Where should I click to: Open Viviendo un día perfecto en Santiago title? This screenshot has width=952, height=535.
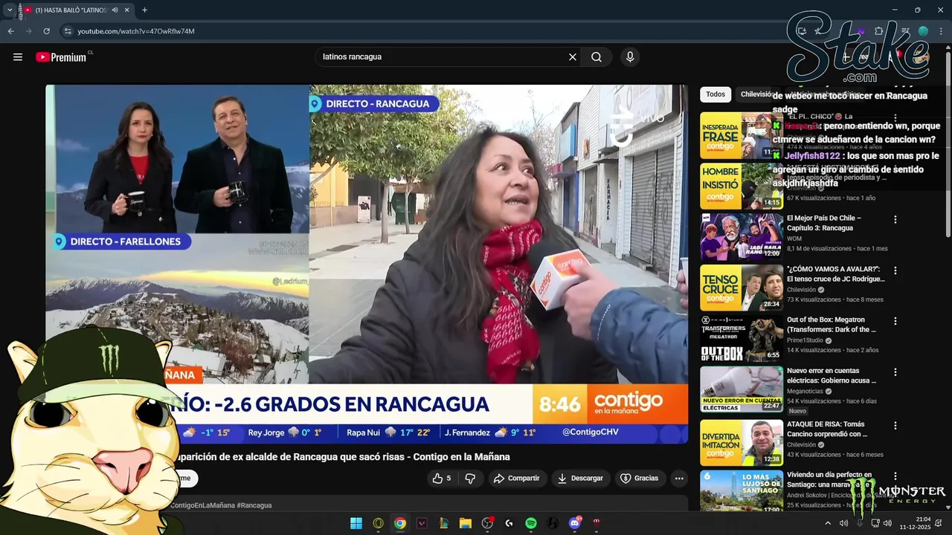click(829, 479)
